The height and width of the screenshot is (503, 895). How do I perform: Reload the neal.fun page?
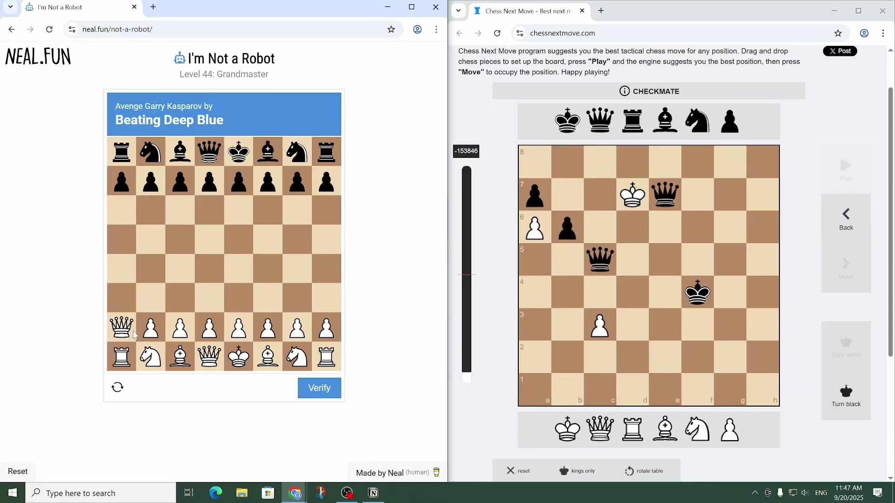pyautogui.click(x=49, y=29)
